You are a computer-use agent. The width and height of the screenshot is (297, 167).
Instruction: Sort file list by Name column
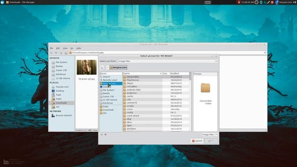click(x=142, y=73)
